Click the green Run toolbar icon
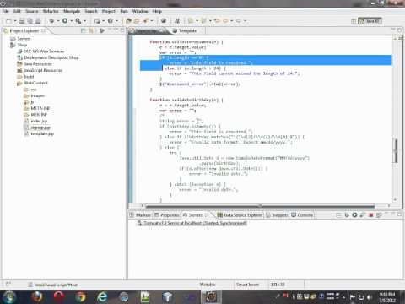Viewport: 405px width, 304px height. pos(65,21)
